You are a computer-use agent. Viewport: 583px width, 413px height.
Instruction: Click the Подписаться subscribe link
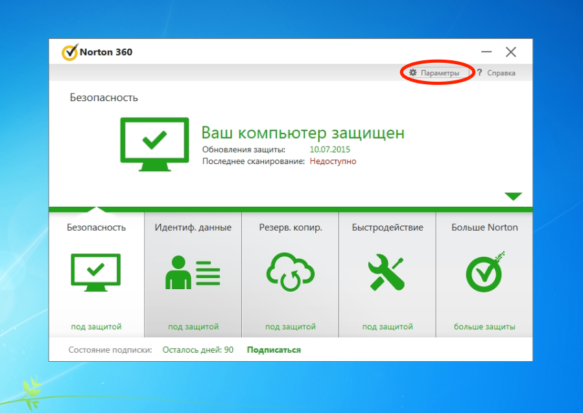coord(274,350)
